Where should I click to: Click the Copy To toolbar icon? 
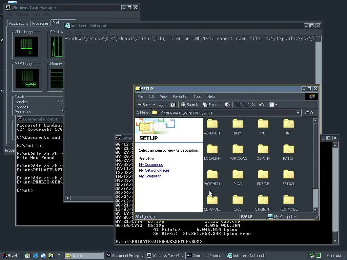pos(246,105)
